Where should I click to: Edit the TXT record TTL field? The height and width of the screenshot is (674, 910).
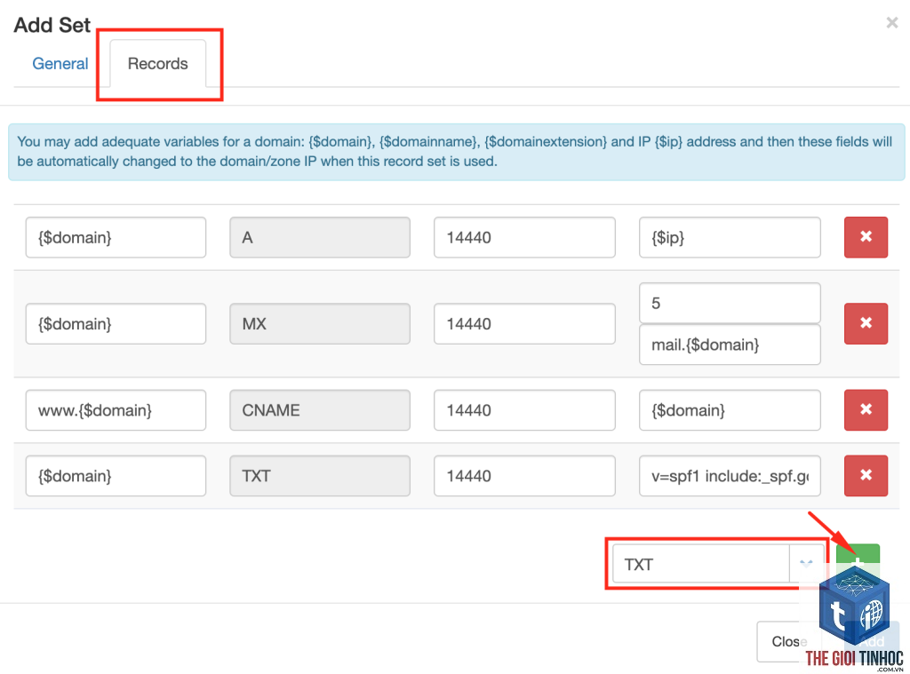pyautogui.click(x=524, y=476)
